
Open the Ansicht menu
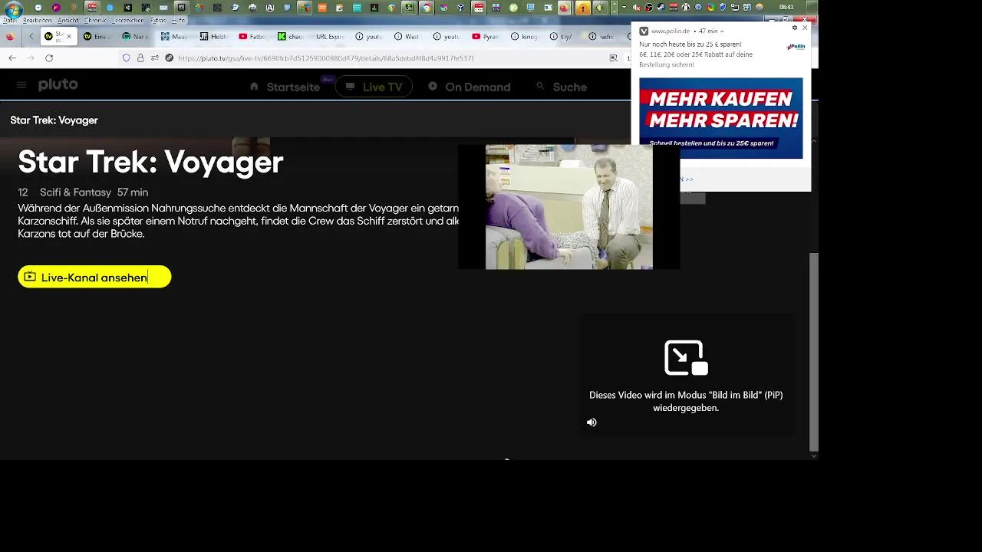(68, 21)
